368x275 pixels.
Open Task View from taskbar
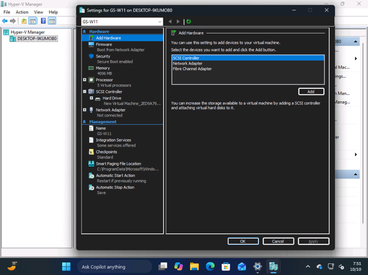[x=163, y=266]
